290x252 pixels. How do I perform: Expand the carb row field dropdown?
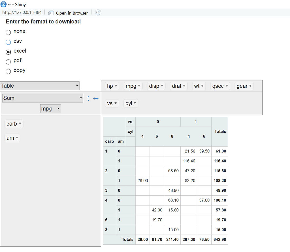tap(14, 124)
